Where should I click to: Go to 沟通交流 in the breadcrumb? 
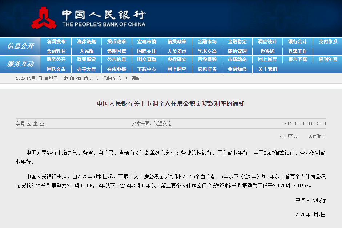[x=112, y=78]
